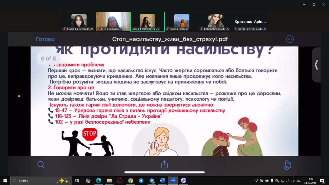Tap the share icon below the PDF
This screenshot has height=185, width=329.
pyautogui.click(x=164, y=164)
